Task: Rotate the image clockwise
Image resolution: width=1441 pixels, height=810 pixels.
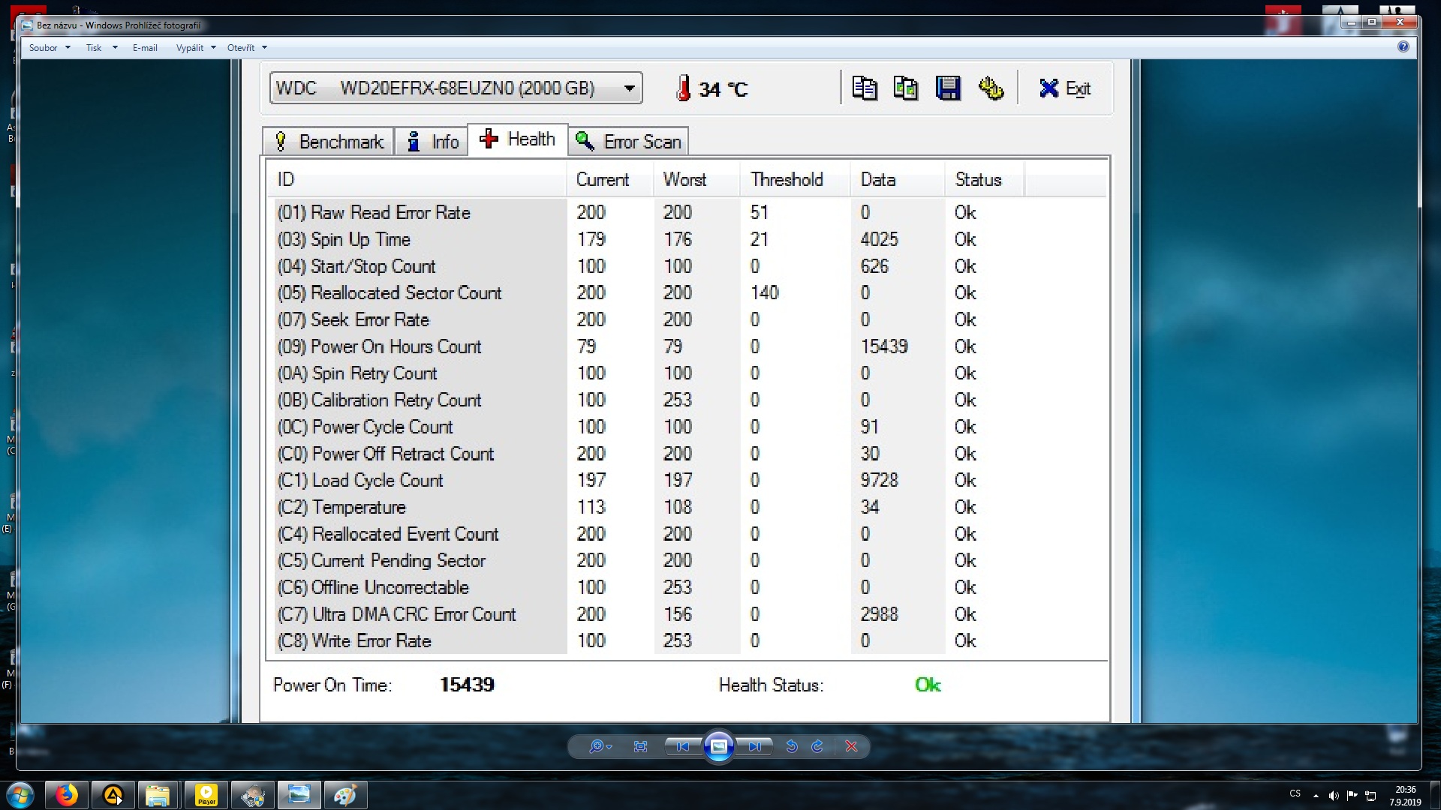Action: click(818, 746)
